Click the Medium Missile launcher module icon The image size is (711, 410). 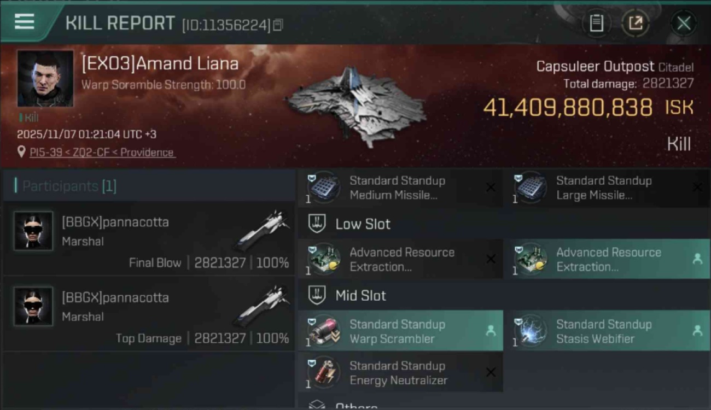coord(324,188)
